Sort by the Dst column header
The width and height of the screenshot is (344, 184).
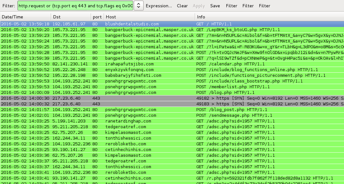[71, 17]
